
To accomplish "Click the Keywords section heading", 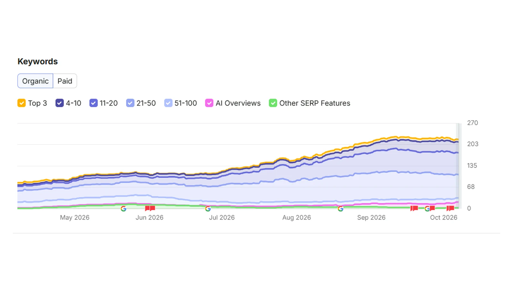I will (x=38, y=61).
